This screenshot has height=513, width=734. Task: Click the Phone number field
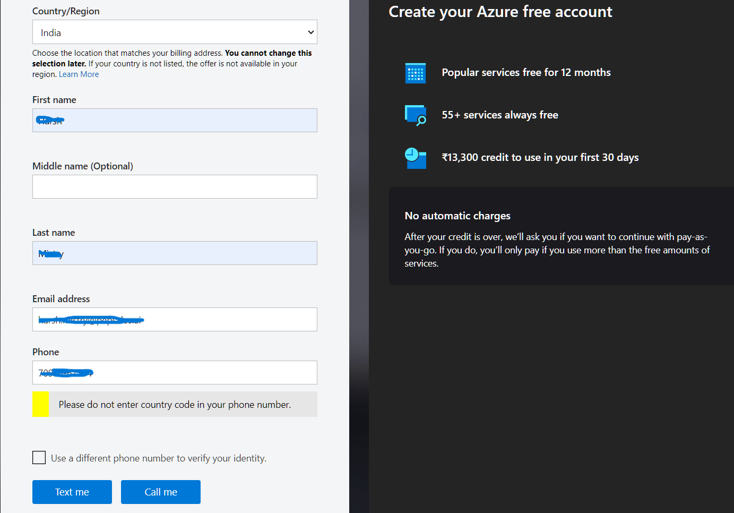coord(175,372)
